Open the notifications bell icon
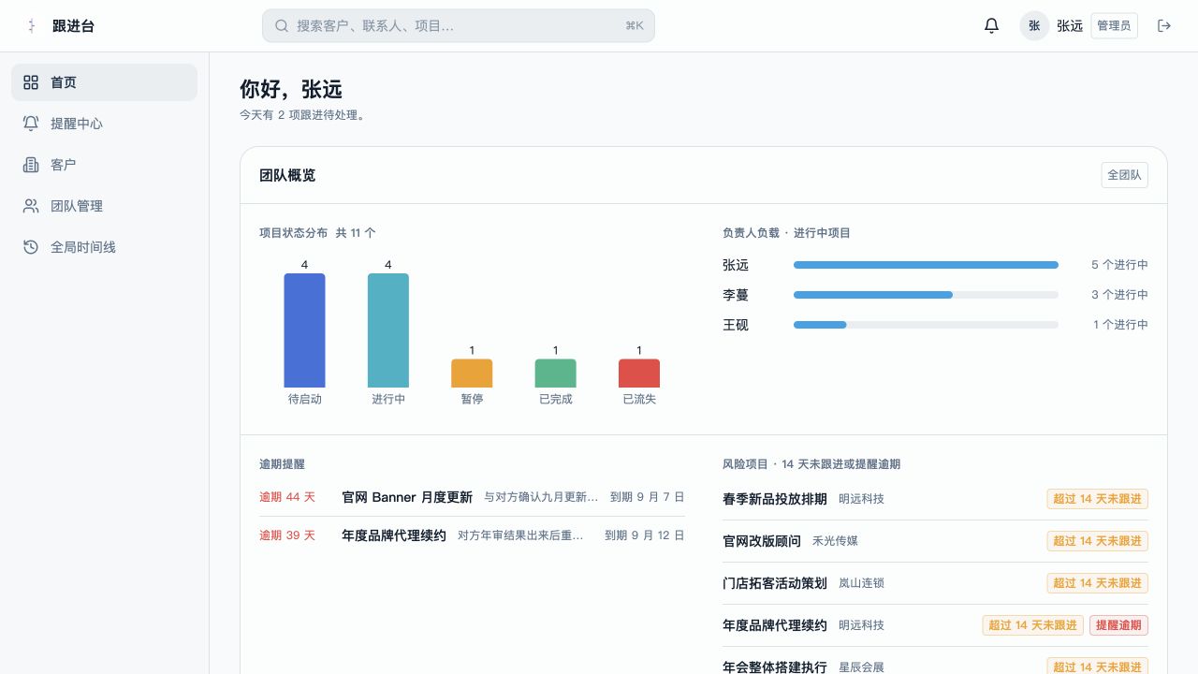This screenshot has height=674, width=1198. point(991,26)
